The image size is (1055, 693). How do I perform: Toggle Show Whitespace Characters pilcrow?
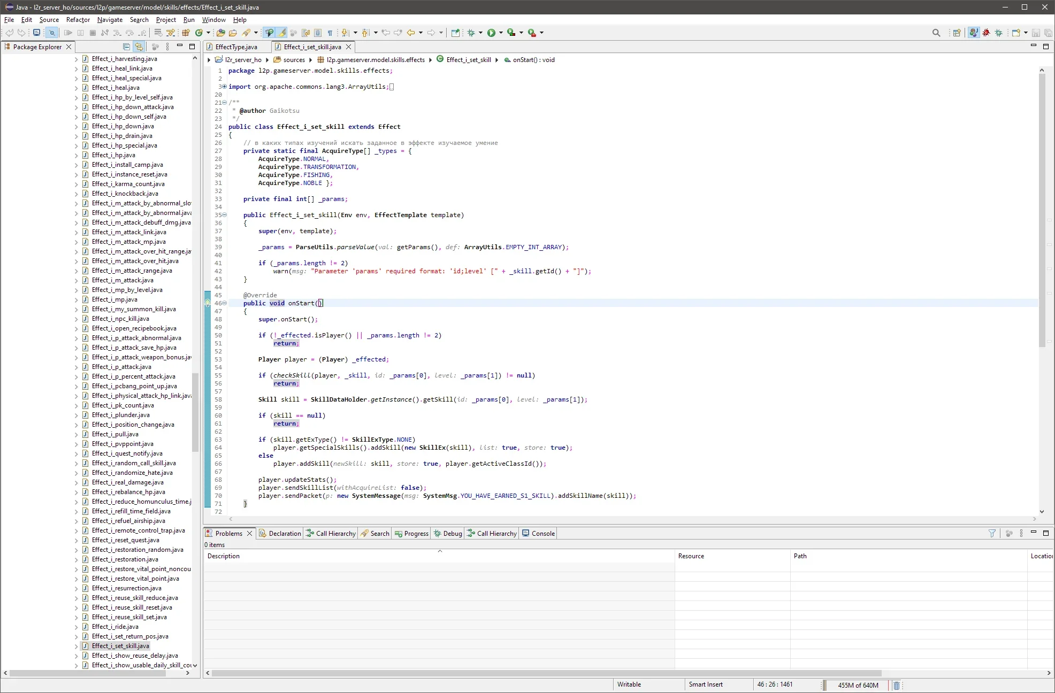coord(330,33)
